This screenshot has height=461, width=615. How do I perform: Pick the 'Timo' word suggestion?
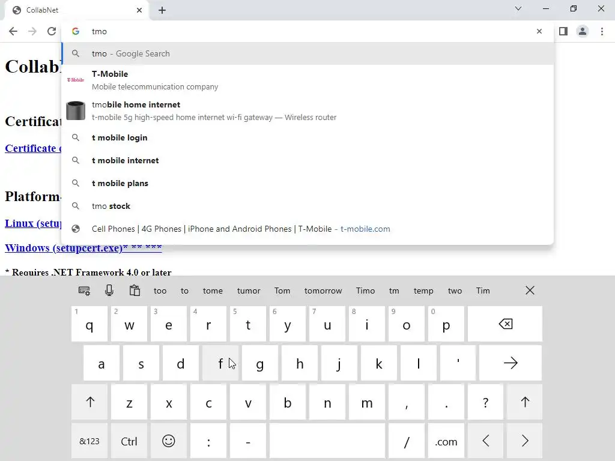pyautogui.click(x=365, y=291)
